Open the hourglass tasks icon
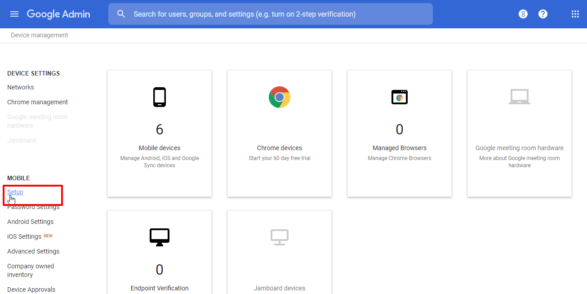 coord(523,14)
